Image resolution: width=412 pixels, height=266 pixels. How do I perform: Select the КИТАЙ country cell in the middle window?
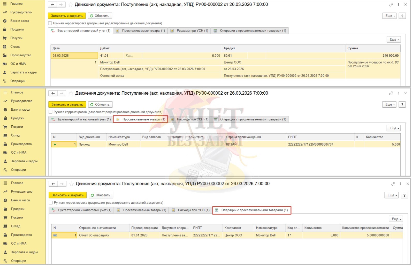(x=255, y=145)
